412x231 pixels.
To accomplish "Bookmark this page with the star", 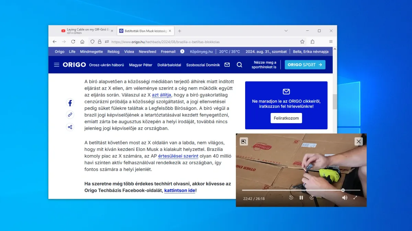I will pyautogui.click(x=302, y=42).
